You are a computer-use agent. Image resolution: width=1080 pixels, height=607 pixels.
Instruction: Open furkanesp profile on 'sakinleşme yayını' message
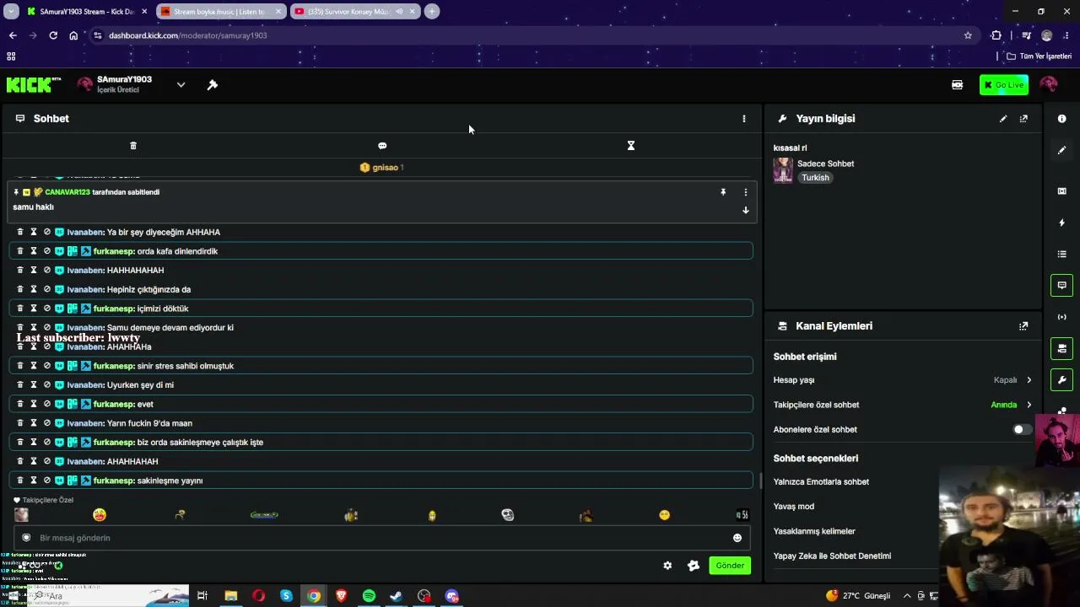[x=114, y=481]
